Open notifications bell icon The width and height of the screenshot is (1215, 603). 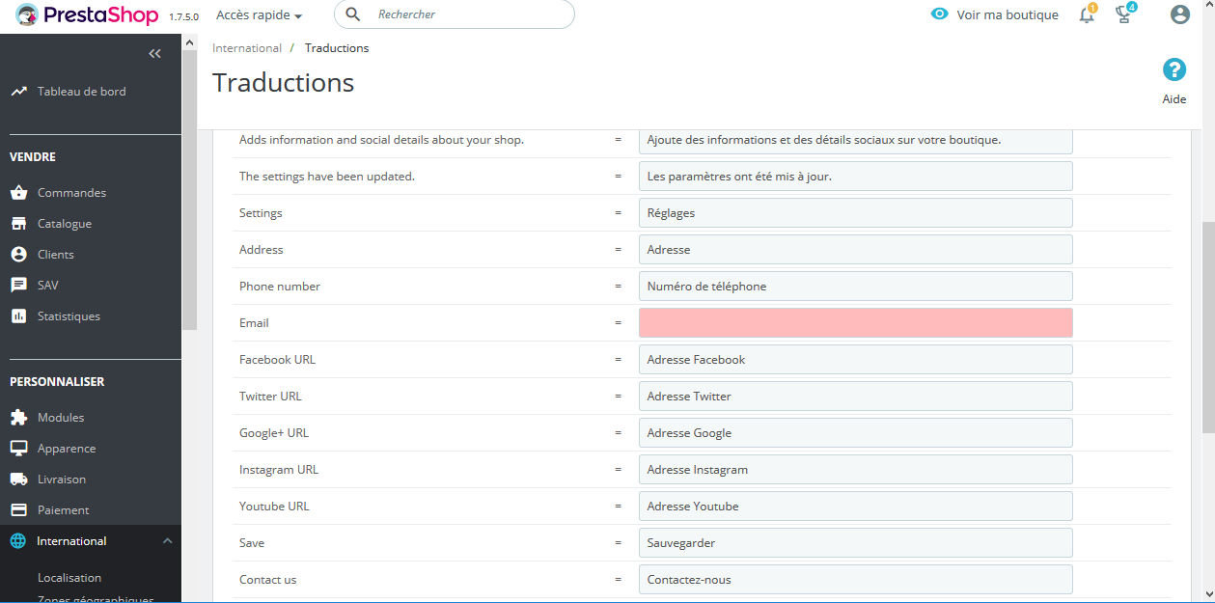point(1087,14)
